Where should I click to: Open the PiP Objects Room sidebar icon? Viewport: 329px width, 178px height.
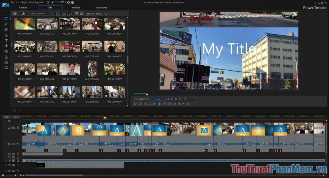click(6, 30)
